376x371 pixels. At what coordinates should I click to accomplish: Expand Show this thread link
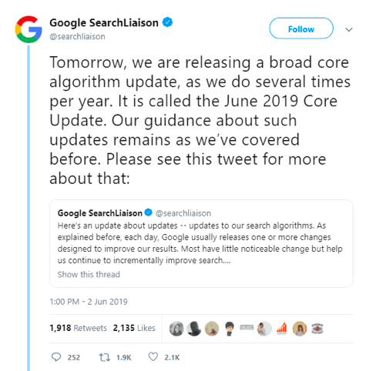89,274
